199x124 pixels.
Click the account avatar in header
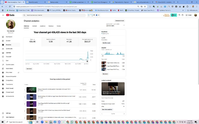pyautogui.click(x=196, y=15)
